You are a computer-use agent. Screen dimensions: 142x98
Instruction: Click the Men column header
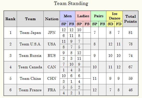coord(68,16)
